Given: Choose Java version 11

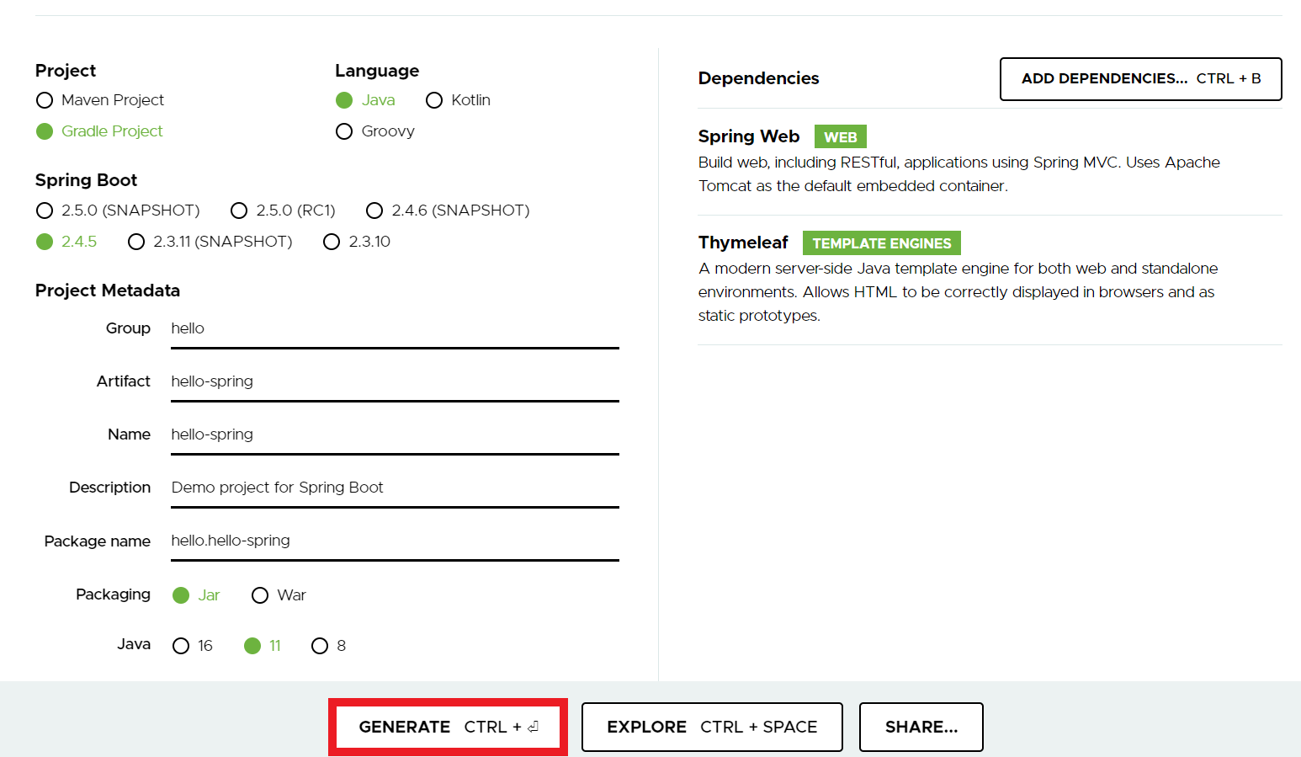Looking at the screenshot, I should click(x=263, y=646).
